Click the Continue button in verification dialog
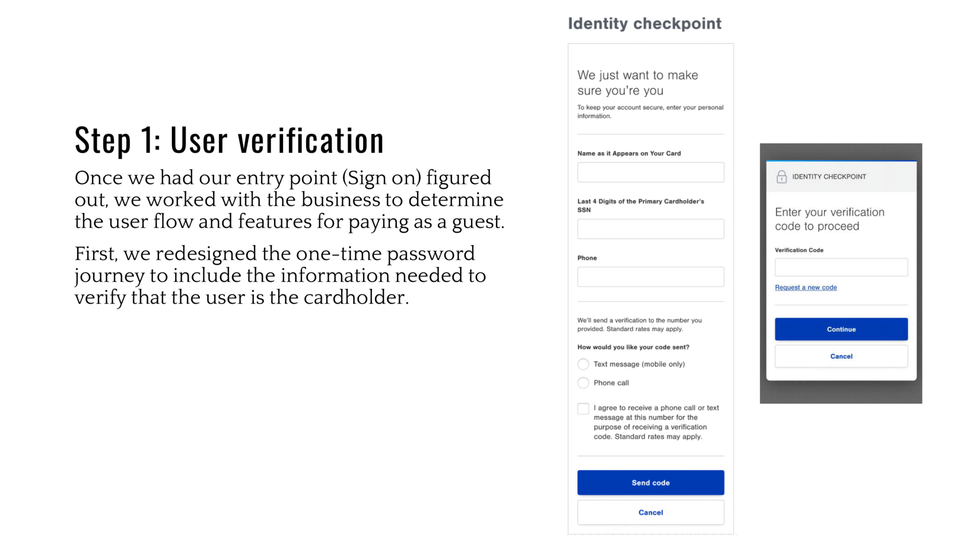This screenshot has width=973, height=547. 841,329
